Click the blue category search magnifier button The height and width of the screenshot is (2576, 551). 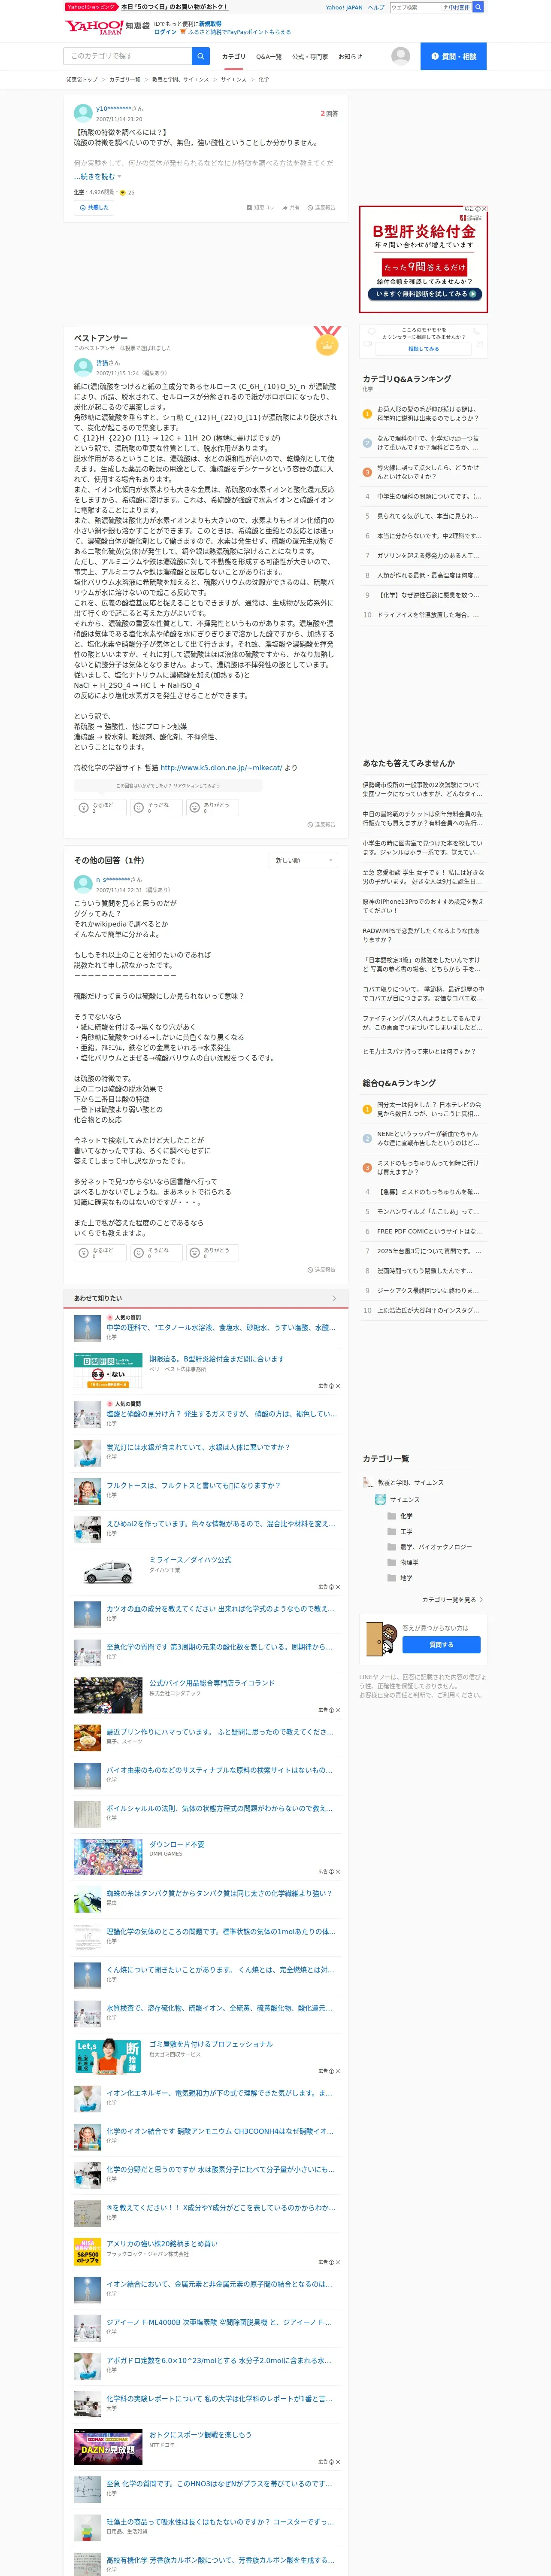click(x=201, y=56)
